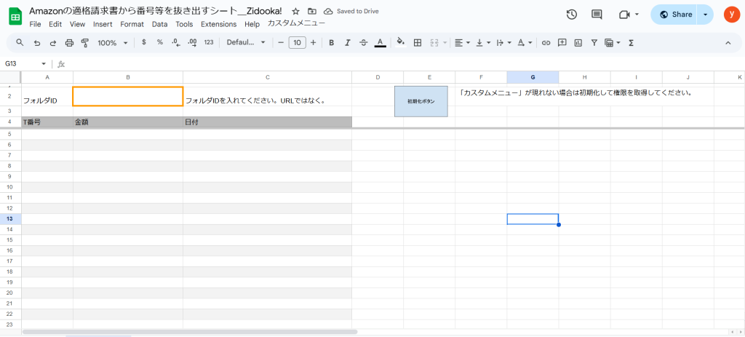
Task: Toggle bold formatting
Action: (x=331, y=43)
